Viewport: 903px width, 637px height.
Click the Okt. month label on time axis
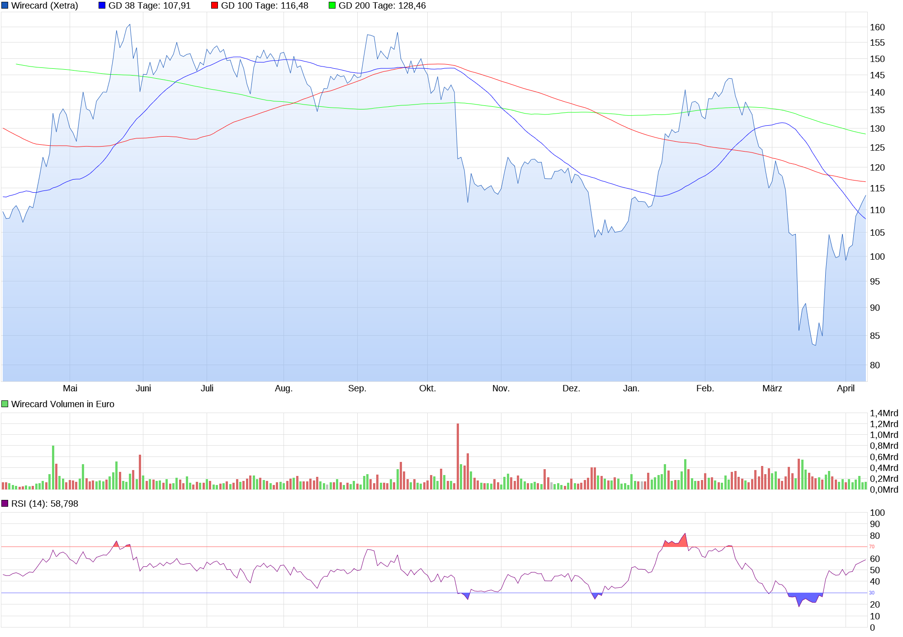pos(427,388)
